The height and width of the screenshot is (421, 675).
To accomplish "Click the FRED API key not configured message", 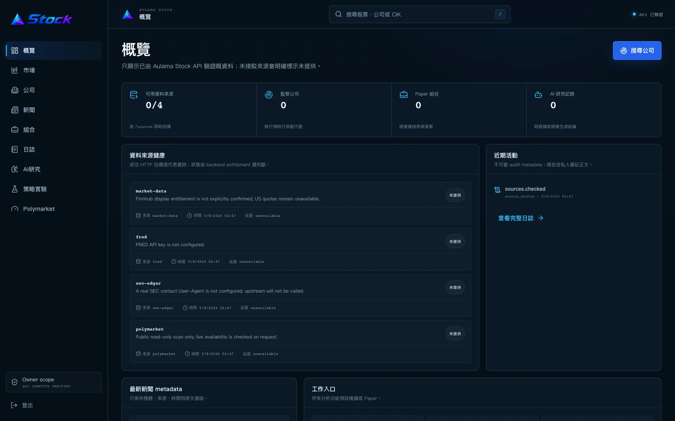I will click(170, 245).
